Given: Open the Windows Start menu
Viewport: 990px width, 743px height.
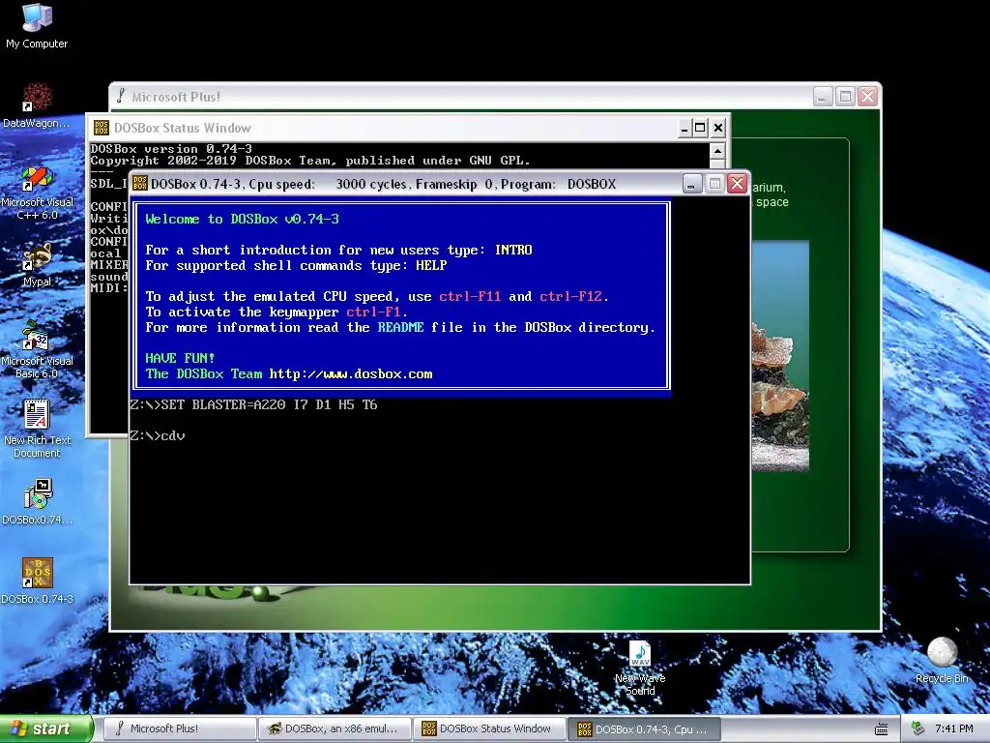Looking at the screenshot, I should 45,728.
